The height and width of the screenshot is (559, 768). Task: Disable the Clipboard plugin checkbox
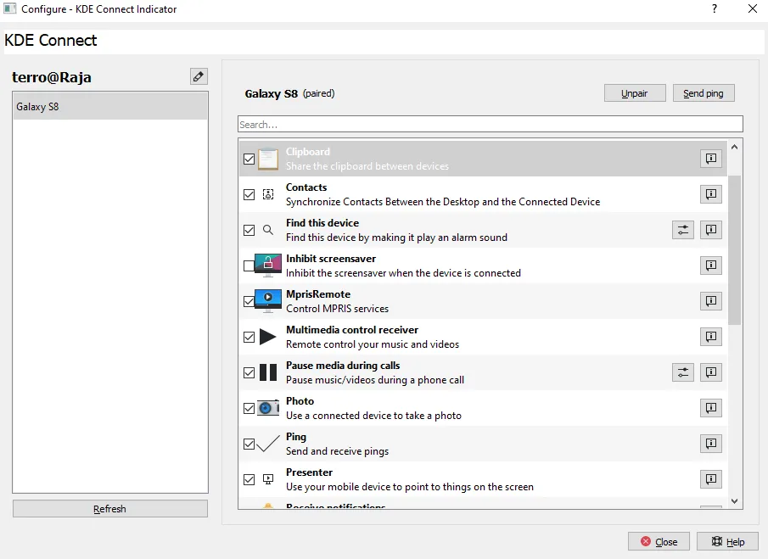pyautogui.click(x=249, y=159)
